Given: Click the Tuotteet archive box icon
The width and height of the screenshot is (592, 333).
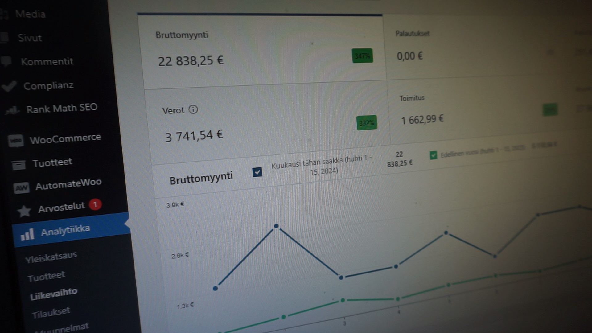Looking at the screenshot, I should tap(19, 165).
